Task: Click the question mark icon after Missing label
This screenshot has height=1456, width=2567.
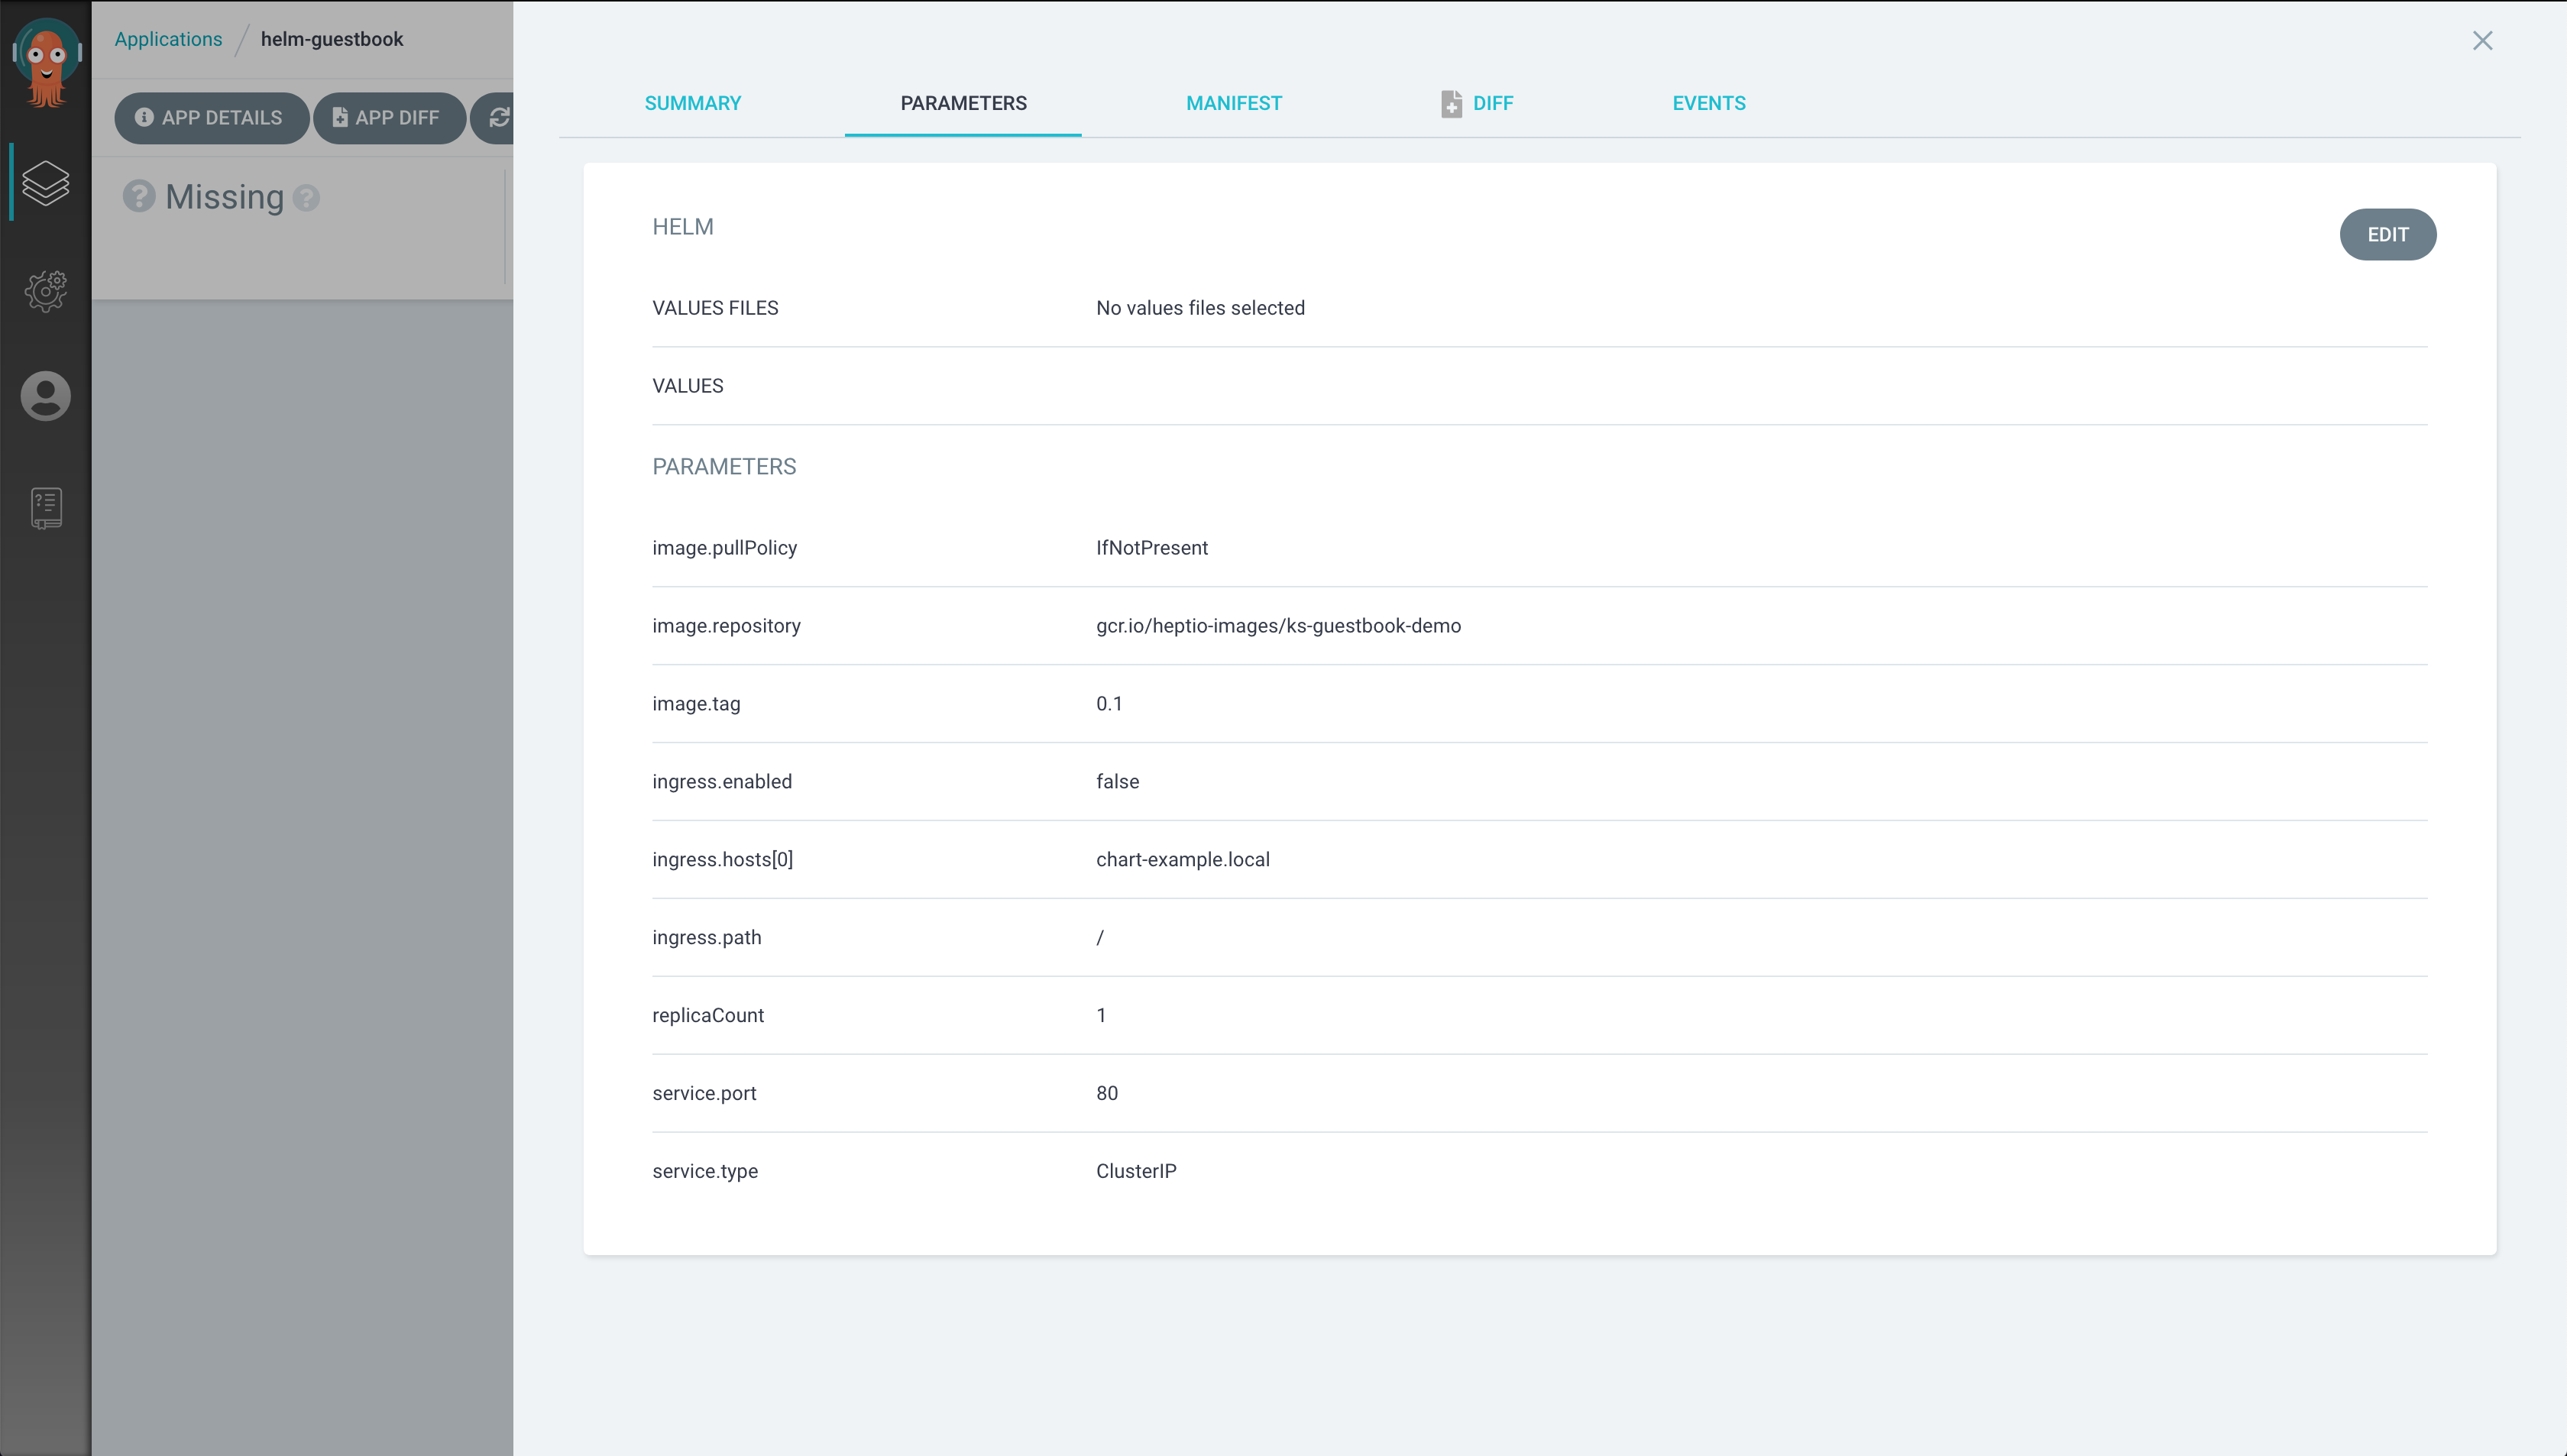Action: 306,198
